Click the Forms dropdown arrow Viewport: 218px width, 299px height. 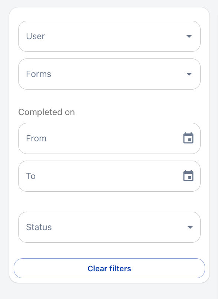click(189, 74)
